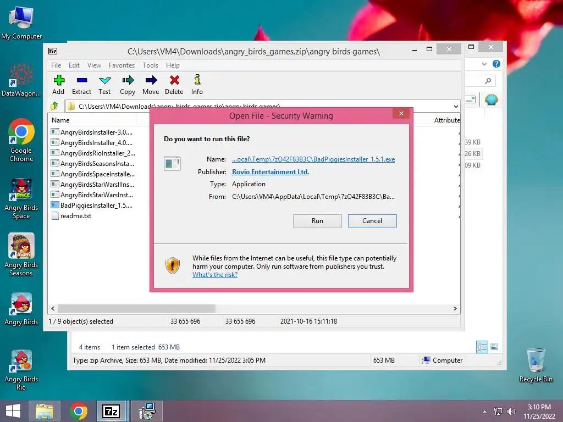Click the network tray icon
Viewport: 563px width, 422px height.
click(498, 412)
